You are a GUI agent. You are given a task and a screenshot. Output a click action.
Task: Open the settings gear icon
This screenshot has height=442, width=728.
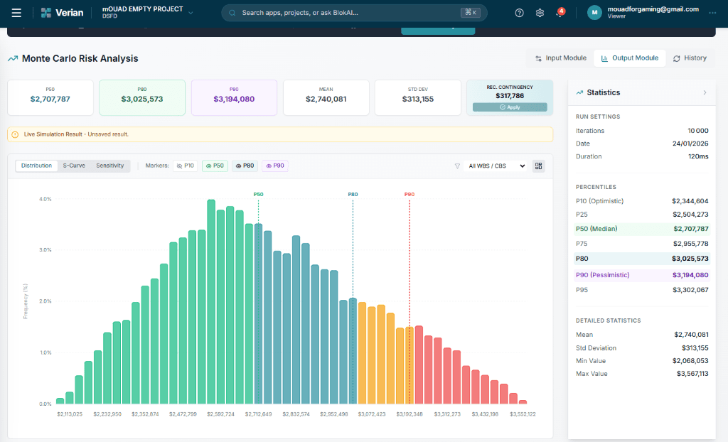click(540, 13)
